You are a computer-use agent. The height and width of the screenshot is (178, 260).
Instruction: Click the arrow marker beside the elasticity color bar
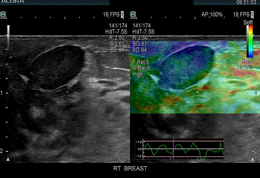click(253, 36)
